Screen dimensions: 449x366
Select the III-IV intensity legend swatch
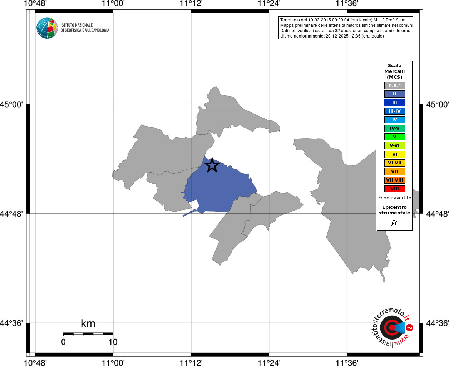(x=395, y=111)
